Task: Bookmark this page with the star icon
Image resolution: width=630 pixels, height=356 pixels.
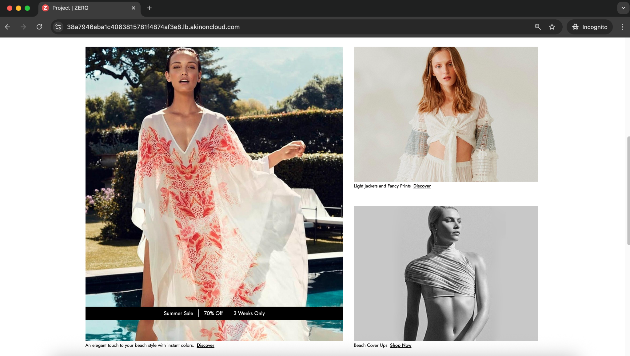Action: point(552,27)
